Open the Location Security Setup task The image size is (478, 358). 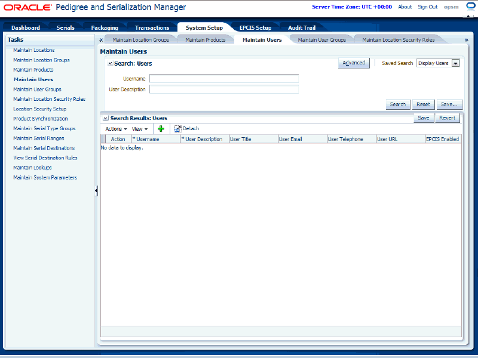pyautogui.click(x=39, y=109)
